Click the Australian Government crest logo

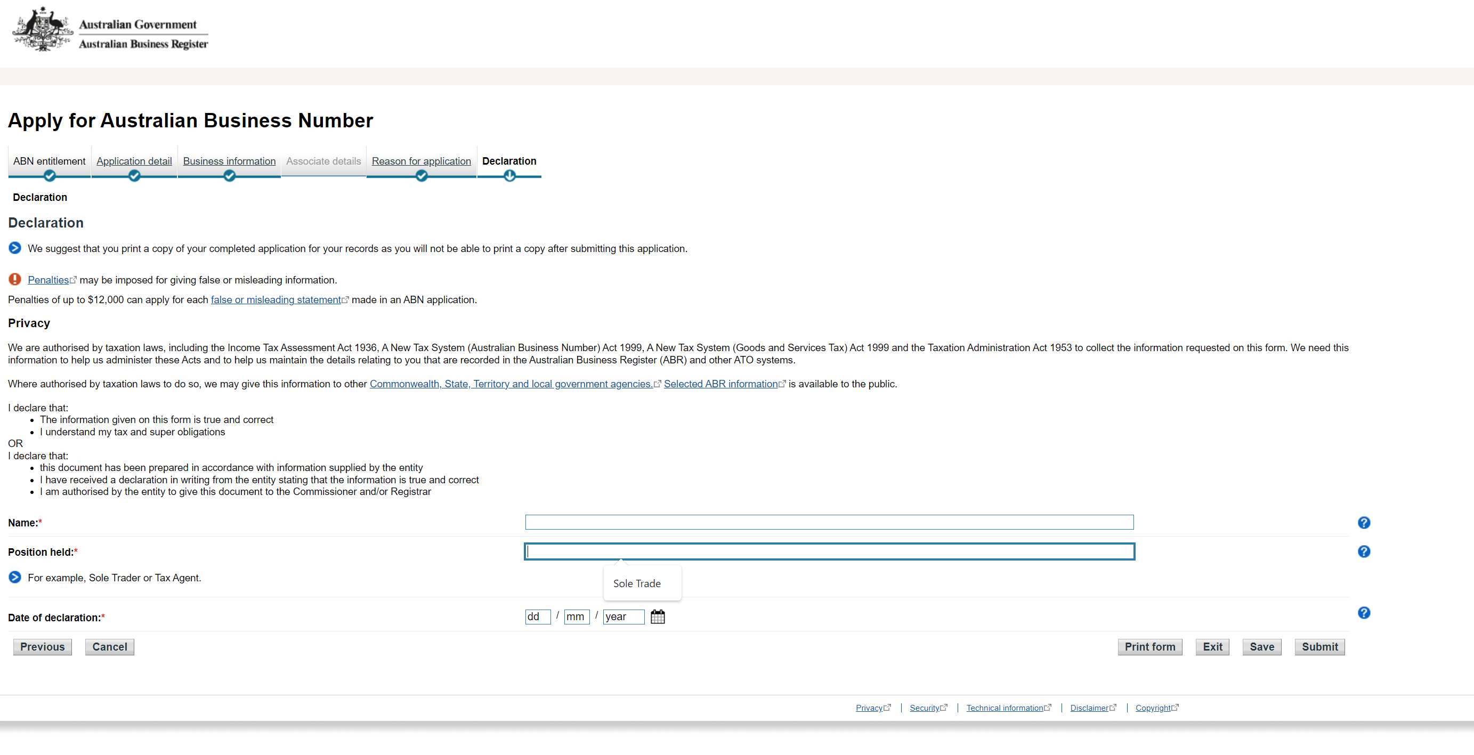click(x=42, y=30)
